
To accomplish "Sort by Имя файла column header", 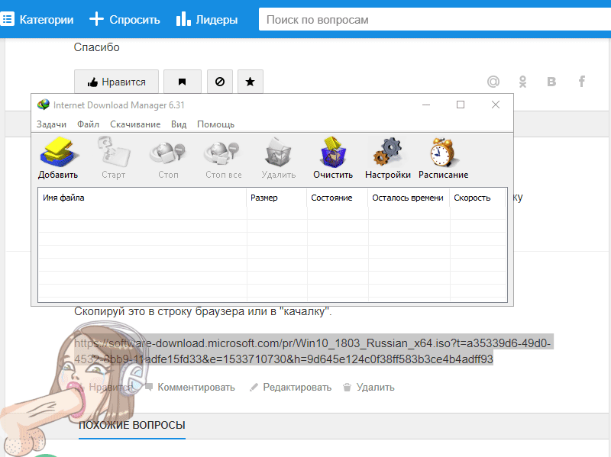I will [142, 198].
